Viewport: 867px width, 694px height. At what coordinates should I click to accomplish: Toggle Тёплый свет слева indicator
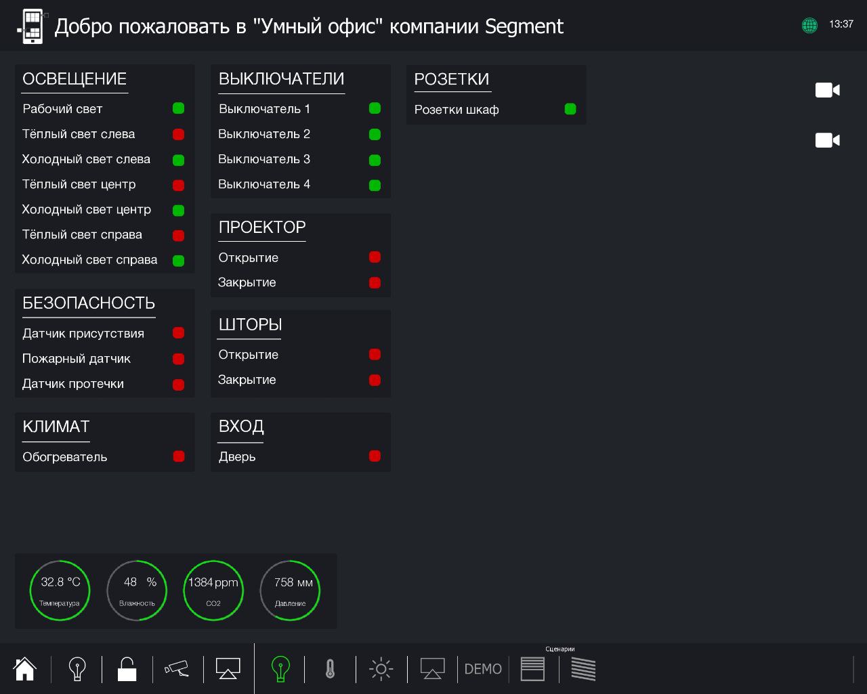pos(178,134)
